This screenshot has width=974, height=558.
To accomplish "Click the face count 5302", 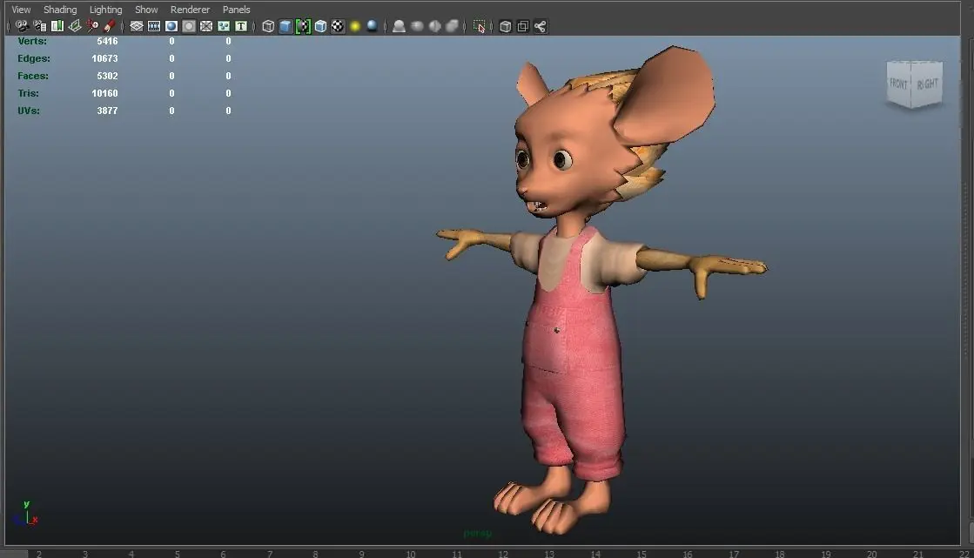I will click(x=107, y=76).
